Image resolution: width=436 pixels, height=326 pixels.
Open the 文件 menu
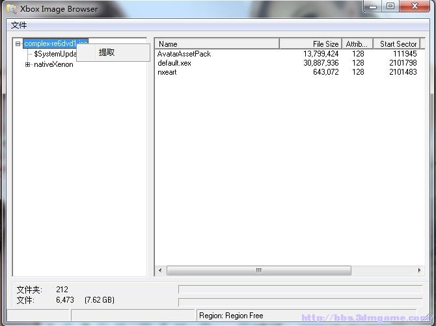point(19,25)
